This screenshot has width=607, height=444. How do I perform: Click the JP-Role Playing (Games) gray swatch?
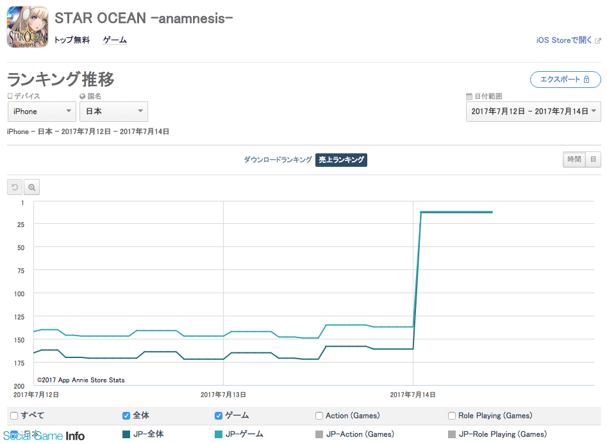[452, 434]
